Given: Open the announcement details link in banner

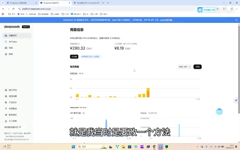Looking at the screenshot, I should pos(166,20).
